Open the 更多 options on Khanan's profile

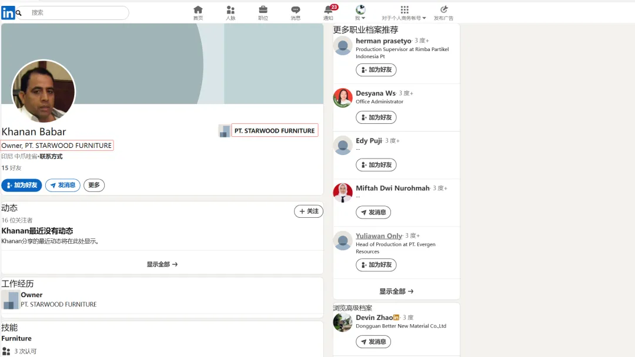click(93, 185)
